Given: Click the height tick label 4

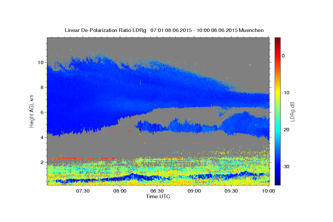Looking at the screenshot, I should coord(42,137).
